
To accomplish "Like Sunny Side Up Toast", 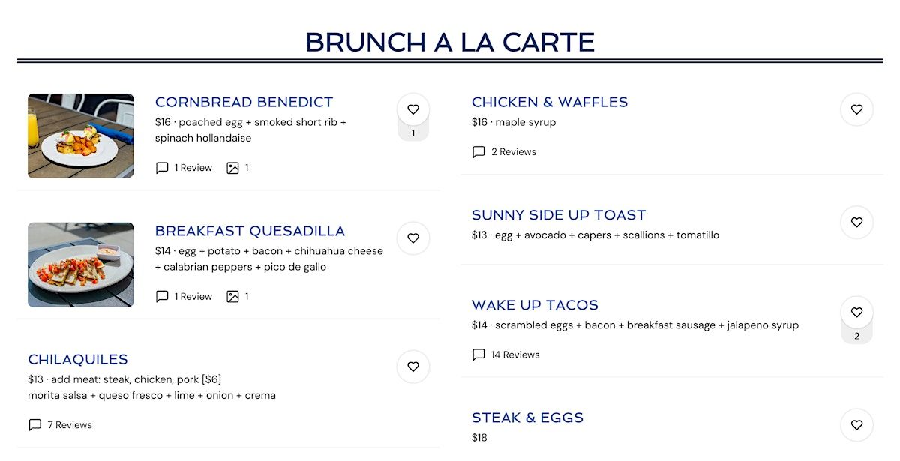I will point(856,223).
